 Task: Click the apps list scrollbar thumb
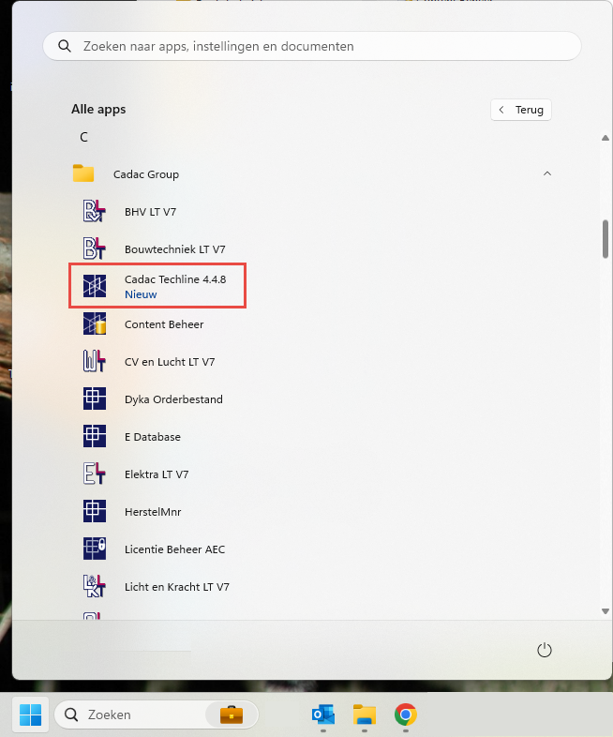click(606, 239)
